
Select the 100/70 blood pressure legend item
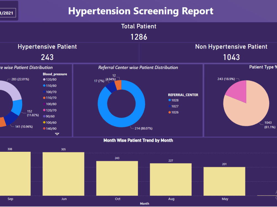(50, 92)
